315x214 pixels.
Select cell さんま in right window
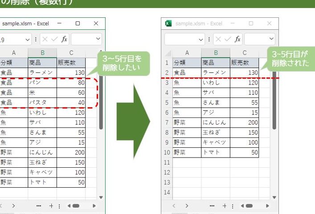pyautogui.click(x=216, y=103)
